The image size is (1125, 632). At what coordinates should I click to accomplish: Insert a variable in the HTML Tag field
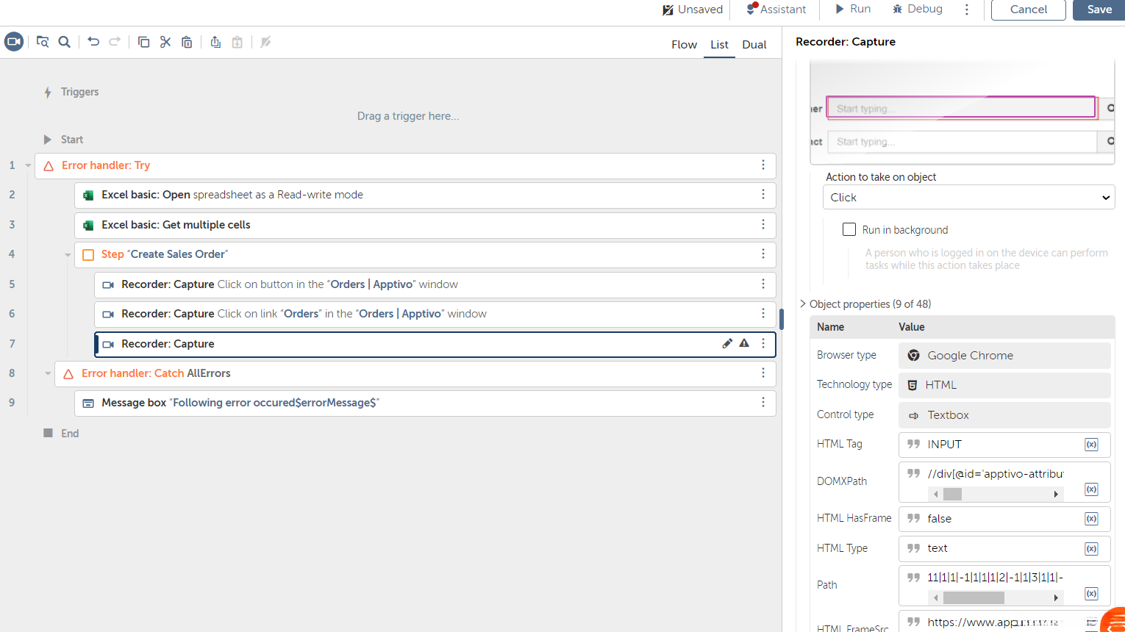click(x=1092, y=445)
